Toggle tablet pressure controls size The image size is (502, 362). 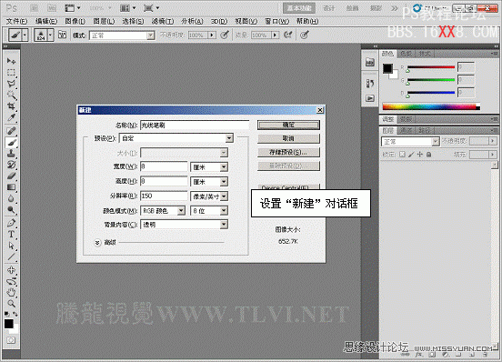pyautogui.click(x=304, y=35)
